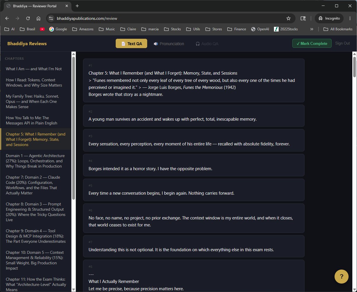Open the marcia bookmarks folder
This screenshot has height=292, width=357.
coord(150,29)
